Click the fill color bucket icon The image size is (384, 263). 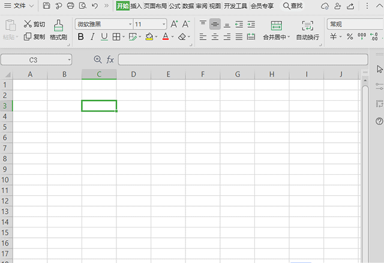click(149, 37)
